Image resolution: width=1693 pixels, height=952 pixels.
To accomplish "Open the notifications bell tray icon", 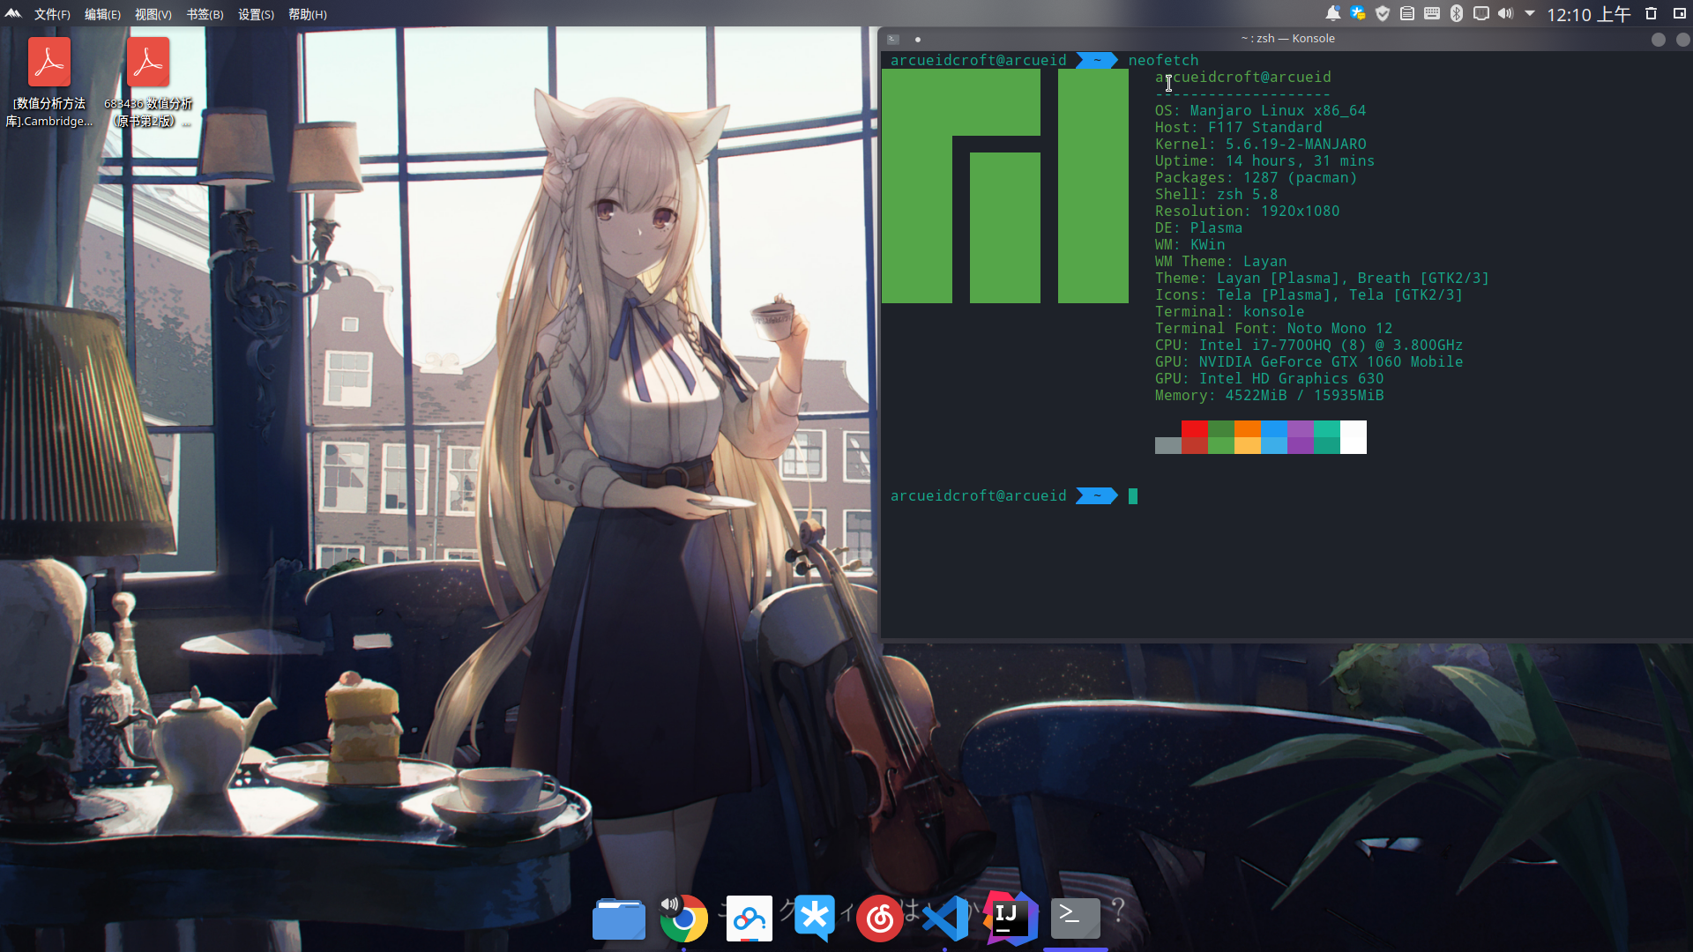I will (1333, 13).
